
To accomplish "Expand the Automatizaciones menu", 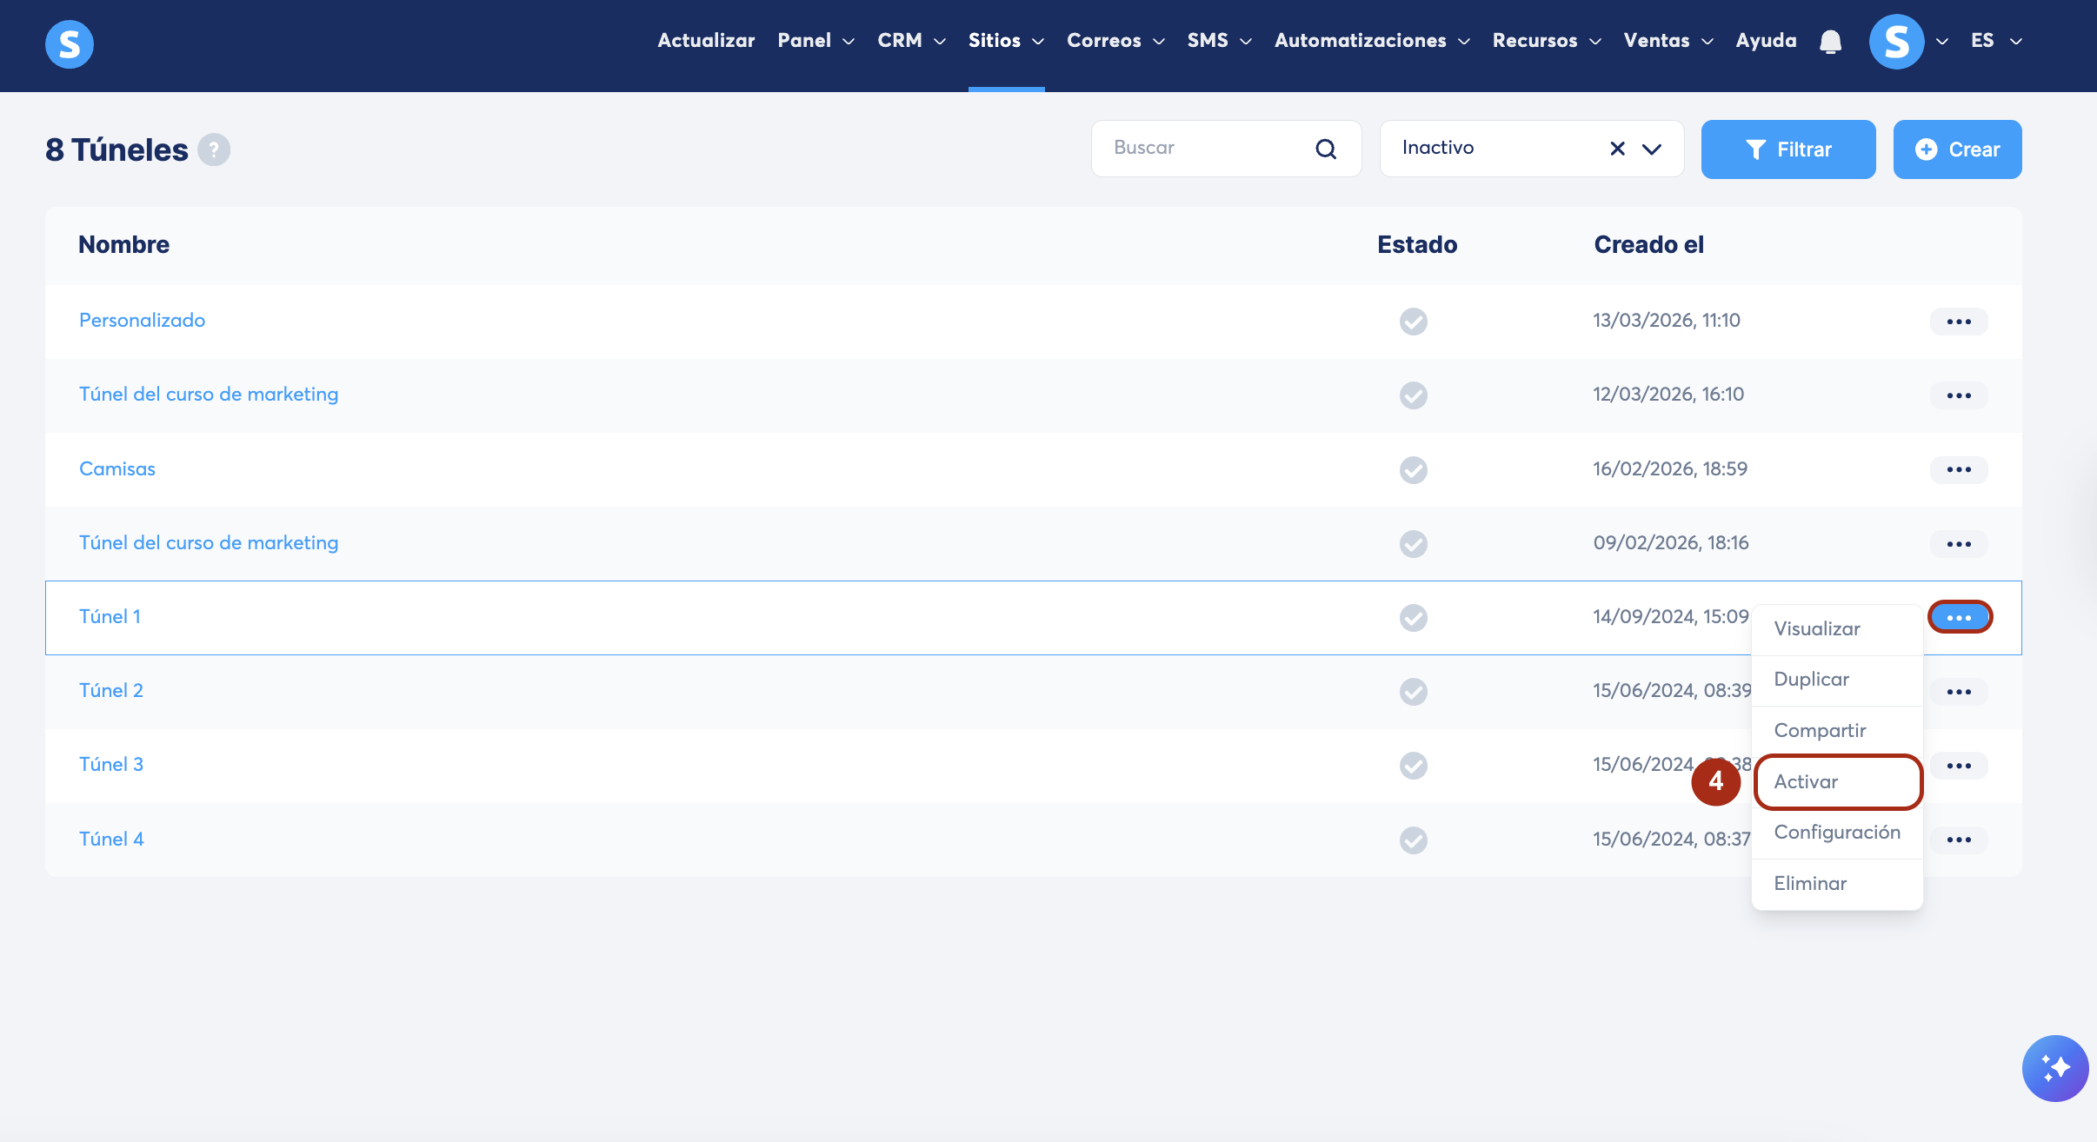I will point(1371,41).
